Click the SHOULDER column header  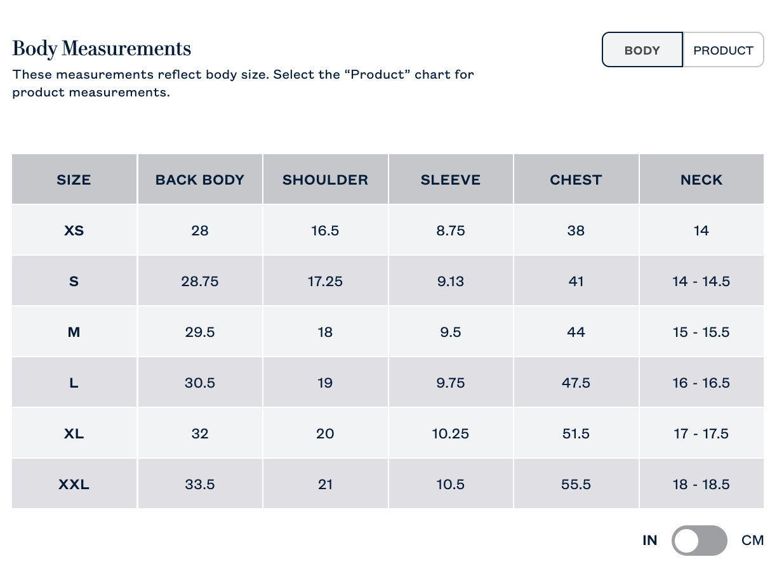[325, 180]
